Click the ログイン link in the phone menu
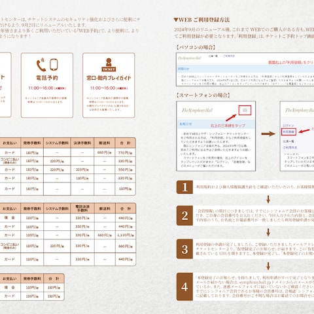Image resolution: width=314 pixels, height=314 pixels. pyautogui.click(x=288, y=126)
